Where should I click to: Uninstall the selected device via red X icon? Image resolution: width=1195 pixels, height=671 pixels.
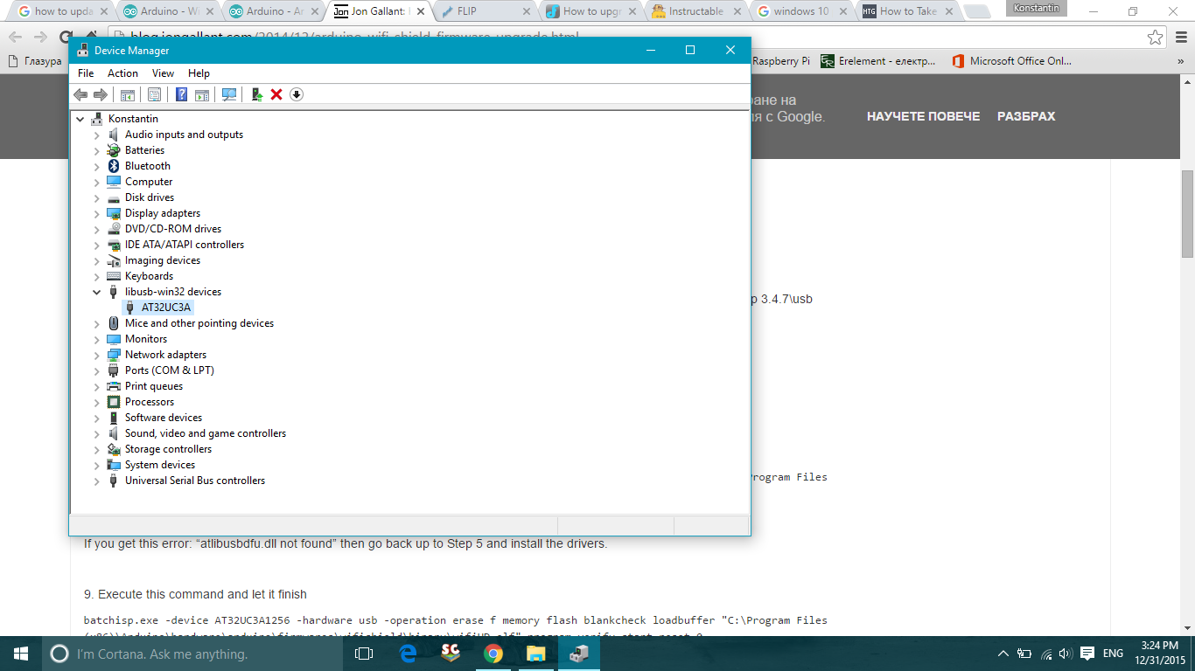click(x=276, y=93)
